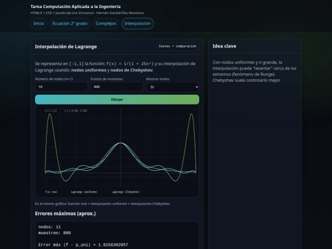Select the Interpolación tab
The height and width of the screenshot is (249, 332).
[138, 23]
